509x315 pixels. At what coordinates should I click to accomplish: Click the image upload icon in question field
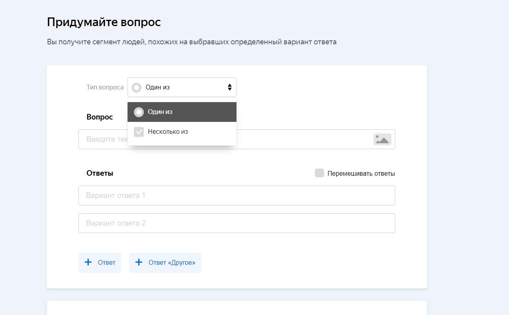(x=382, y=139)
